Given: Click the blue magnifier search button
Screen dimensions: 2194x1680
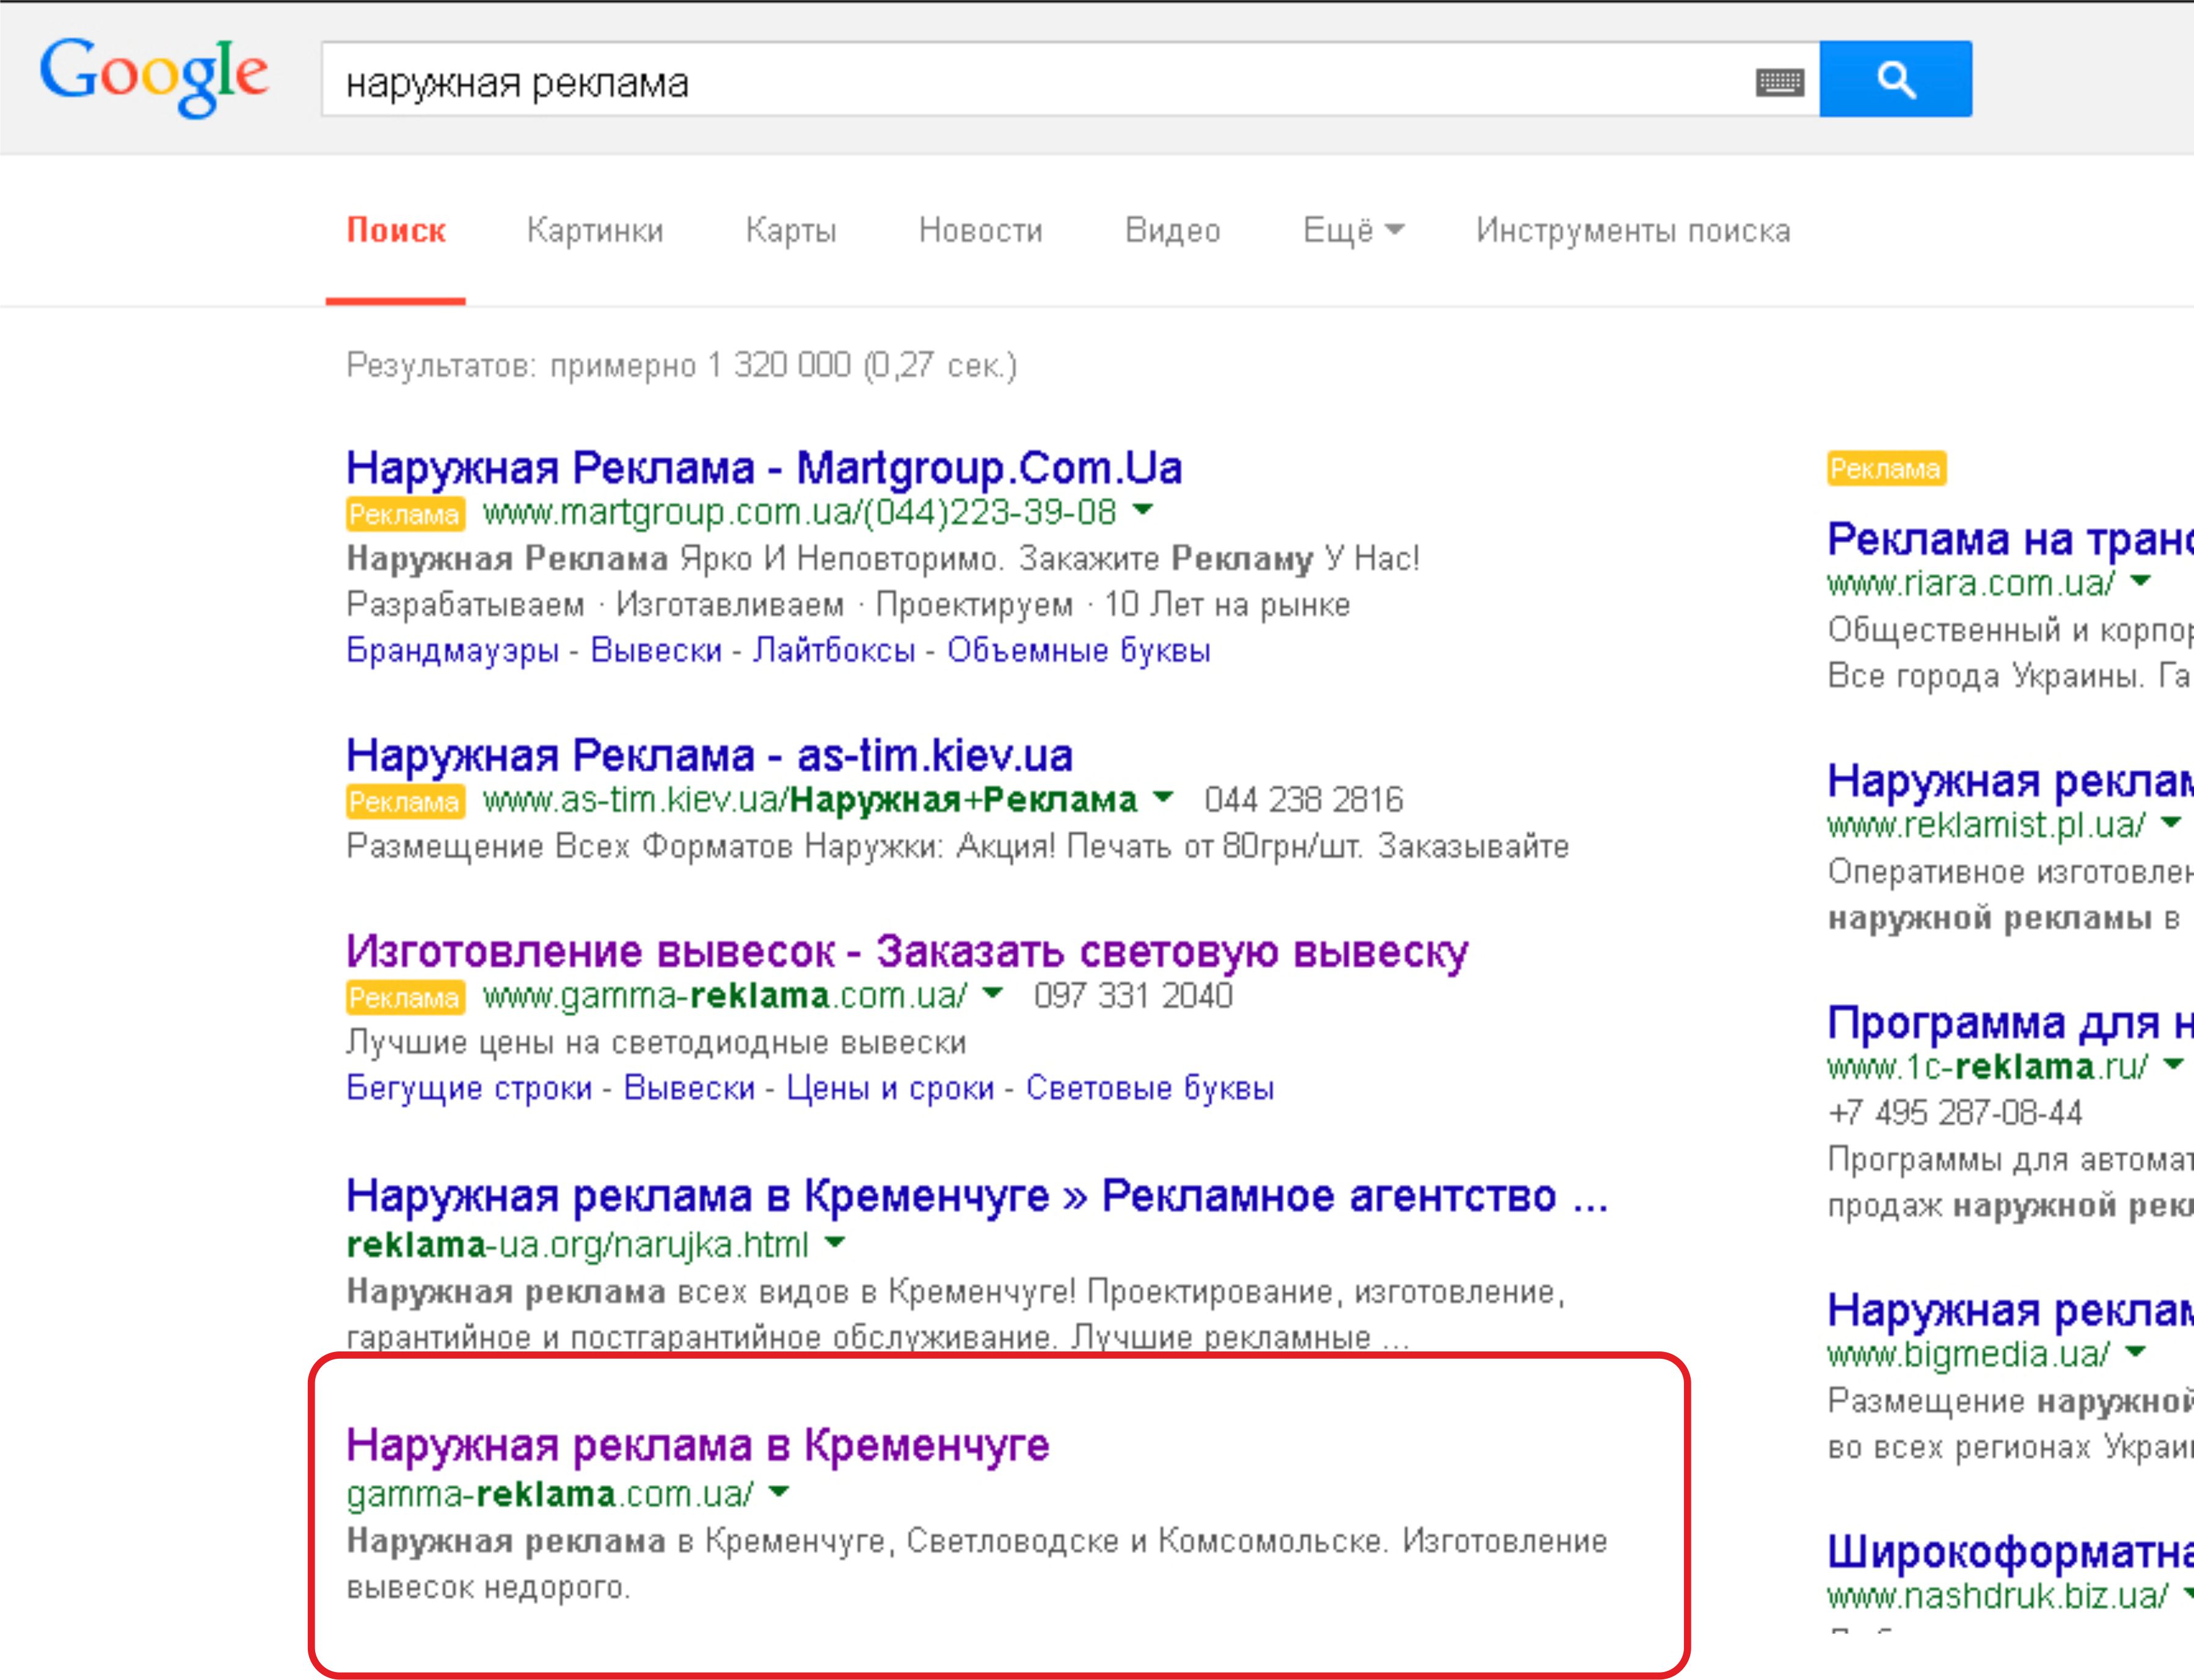Looking at the screenshot, I should pos(1896,79).
